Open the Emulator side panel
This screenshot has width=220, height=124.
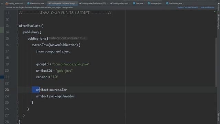[x=219, y=116]
